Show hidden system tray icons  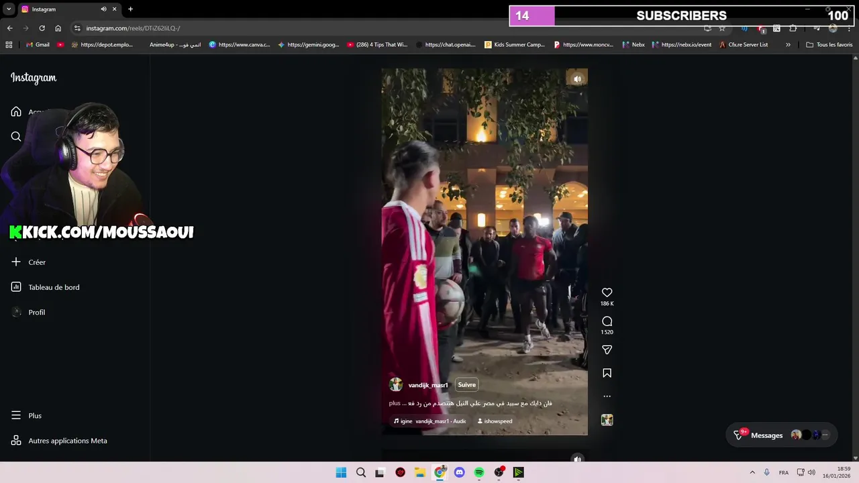(752, 472)
